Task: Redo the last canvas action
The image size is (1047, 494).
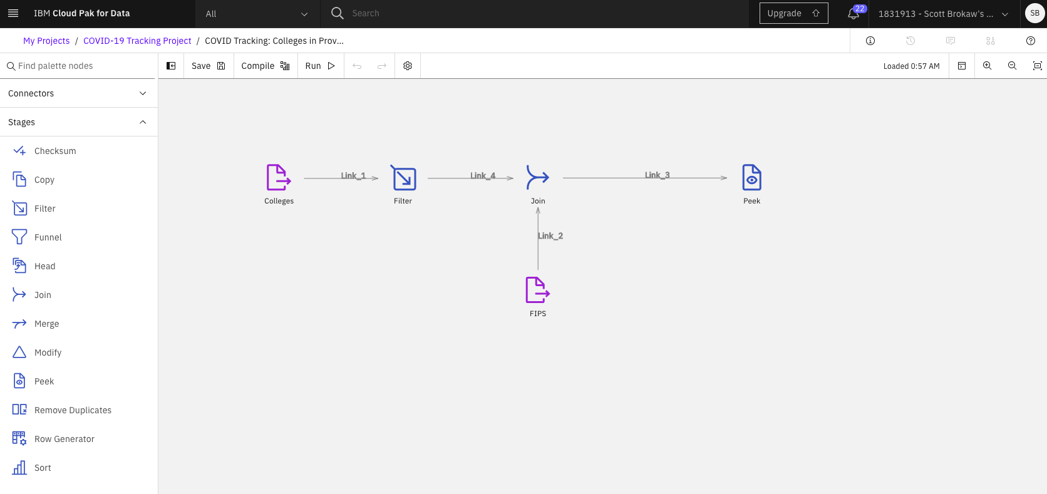Action: (x=382, y=66)
